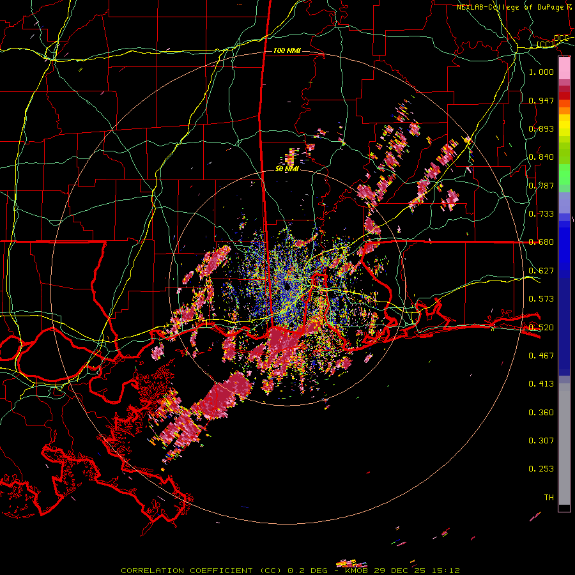
Task: Click the 0.467 scale value
Action: [x=541, y=356]
